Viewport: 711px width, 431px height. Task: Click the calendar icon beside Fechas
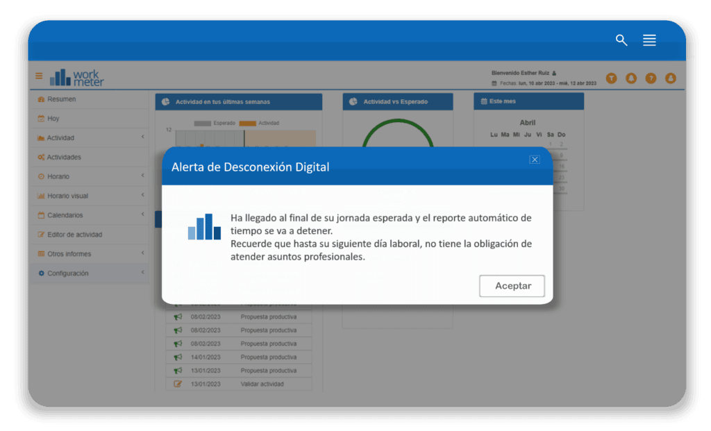pos(494,83)
